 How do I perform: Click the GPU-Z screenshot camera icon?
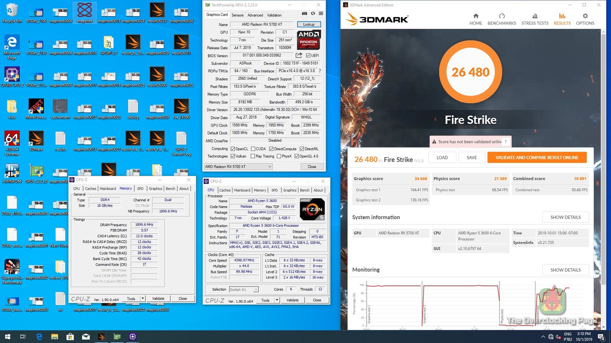coord(304,13)
